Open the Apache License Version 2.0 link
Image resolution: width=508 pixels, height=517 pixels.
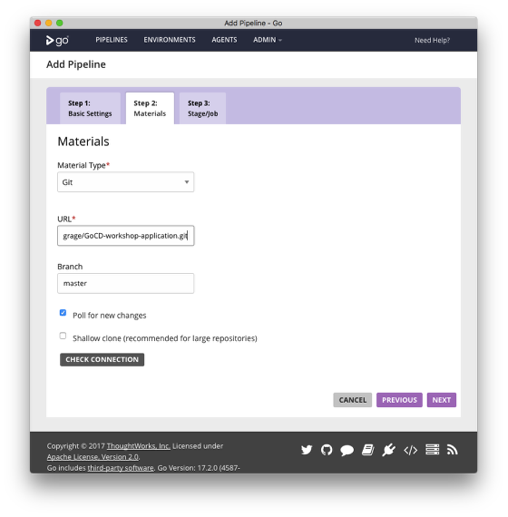[x=93, y=457]
